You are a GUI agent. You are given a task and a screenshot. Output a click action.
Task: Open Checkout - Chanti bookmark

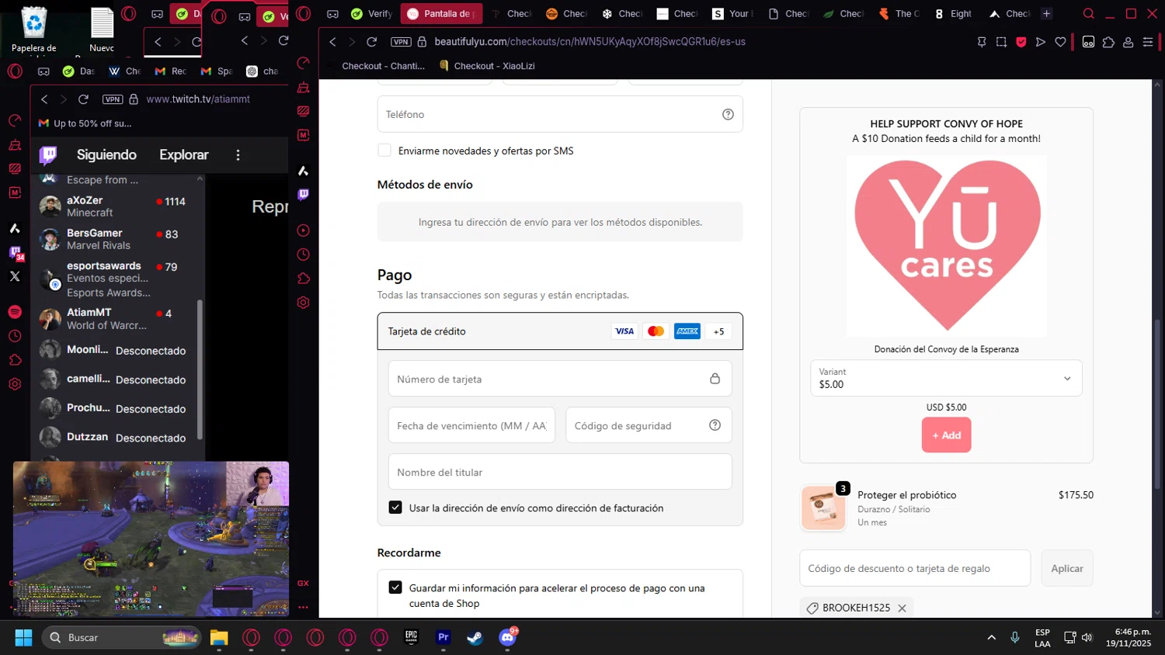376,66
